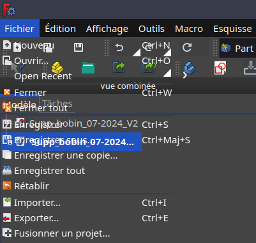Open the Part workbench selector dropdown
Viewport: 256px width, 243px height.
(237, 48)
